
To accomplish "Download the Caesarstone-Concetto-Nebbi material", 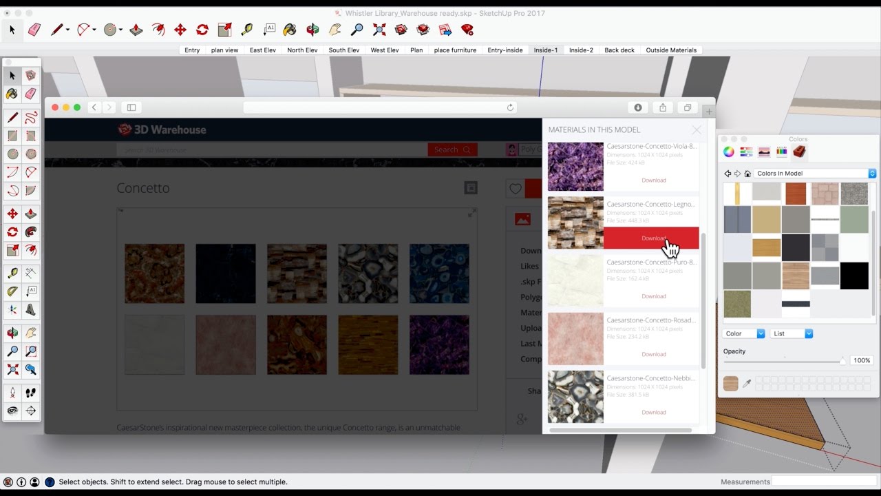I will [653, 412].
